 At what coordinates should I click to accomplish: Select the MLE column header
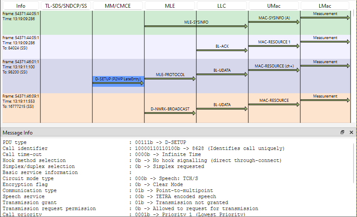point(170,6)
